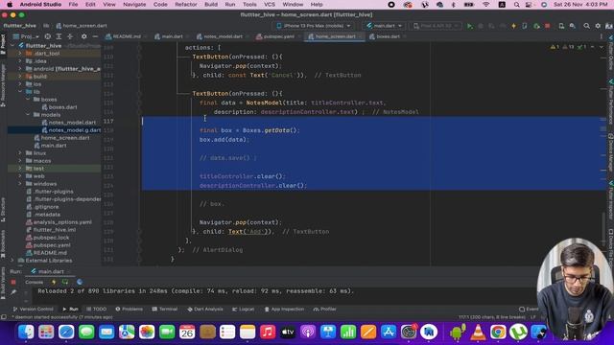
Task: Open the TODO tool window
Action: (x=96, y=309)
